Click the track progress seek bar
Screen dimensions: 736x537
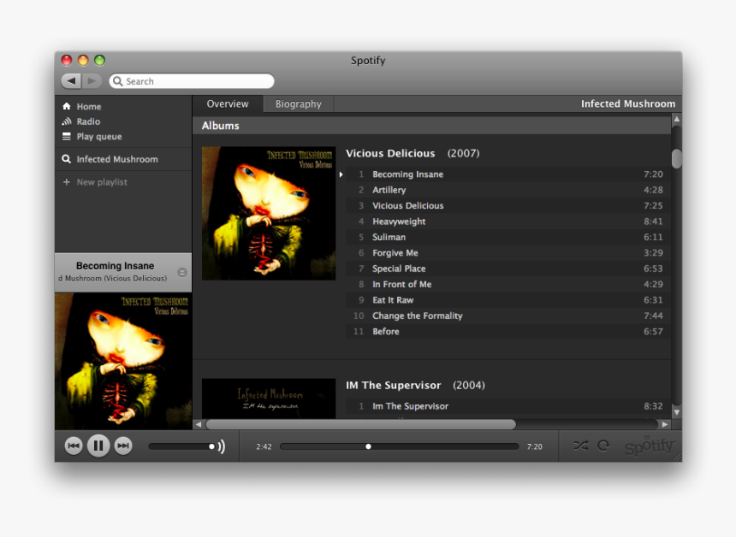(400, 446)
